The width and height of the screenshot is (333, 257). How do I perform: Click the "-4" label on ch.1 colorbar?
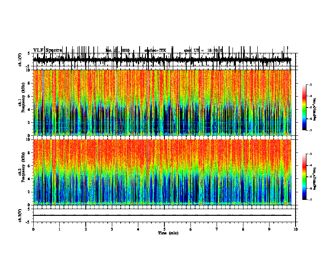tap(310, 96)
